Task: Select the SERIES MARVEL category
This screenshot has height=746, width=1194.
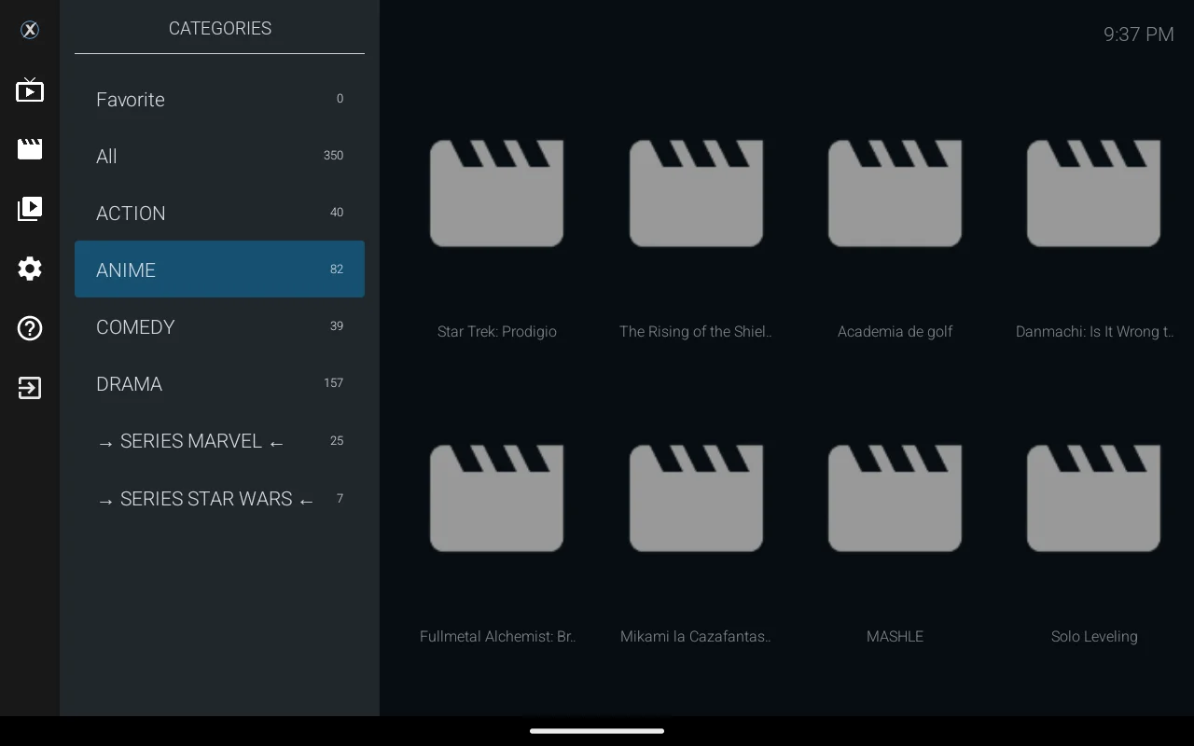Action: pyautogui.click(x=219, y=441)
